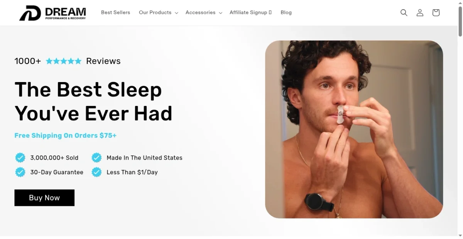
Task: Open the search magnifier icon
Action: click(x=404, y=13)
